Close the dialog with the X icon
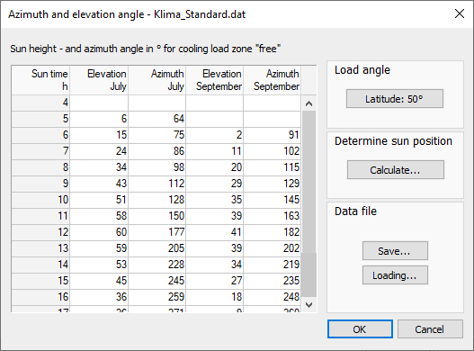 460,13
